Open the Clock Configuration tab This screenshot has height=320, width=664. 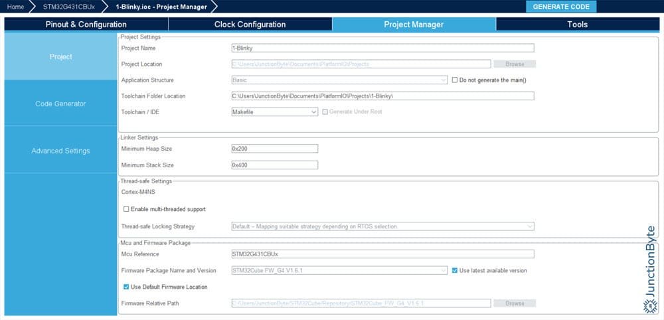tap(250, 25)
